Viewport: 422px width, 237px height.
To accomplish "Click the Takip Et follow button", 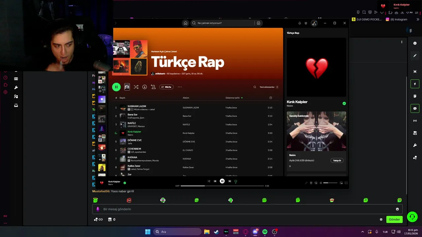I will click(337, 160).
